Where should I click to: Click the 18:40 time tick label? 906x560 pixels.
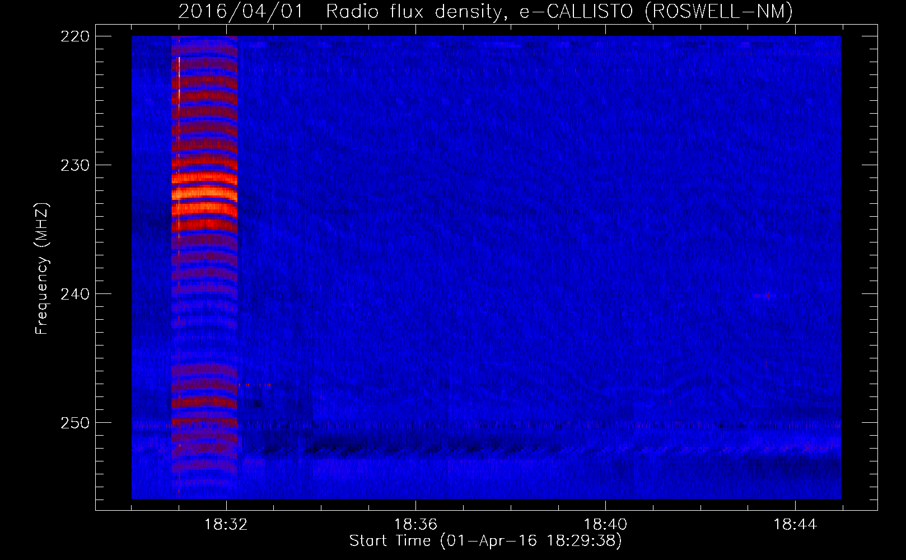click(x=605, y=525)
